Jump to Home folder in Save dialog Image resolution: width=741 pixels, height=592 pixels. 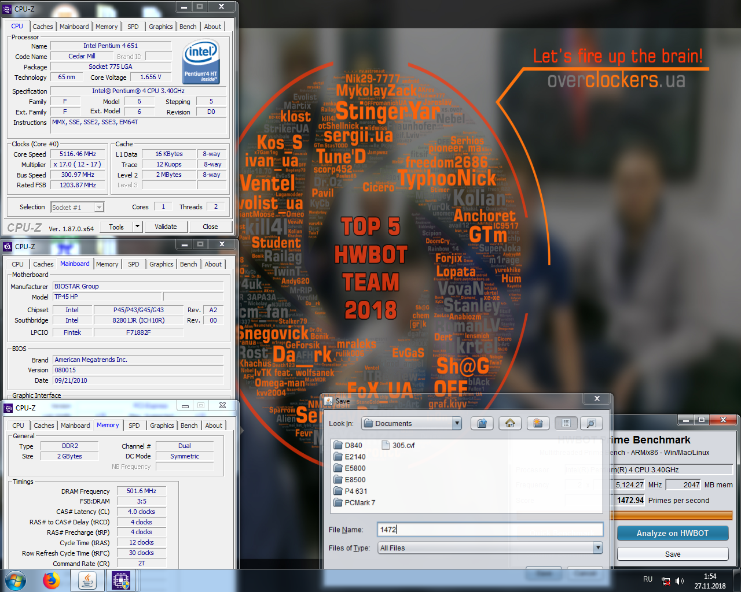[510, 423]
